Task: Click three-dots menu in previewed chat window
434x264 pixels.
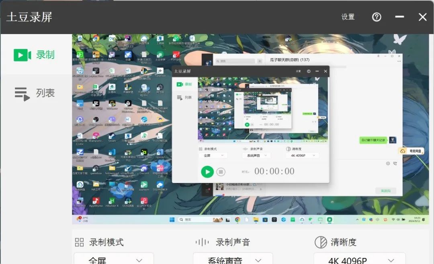Action: tap(399, 61)
